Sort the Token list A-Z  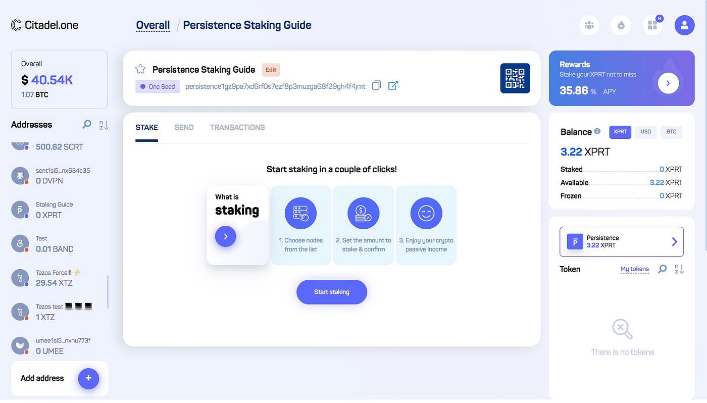coord(679,269)
